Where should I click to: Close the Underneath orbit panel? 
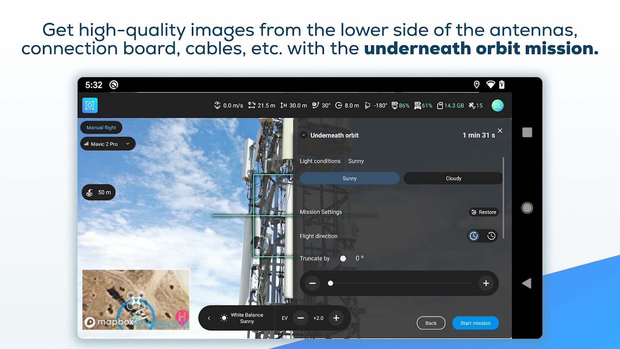click(500, 130)
